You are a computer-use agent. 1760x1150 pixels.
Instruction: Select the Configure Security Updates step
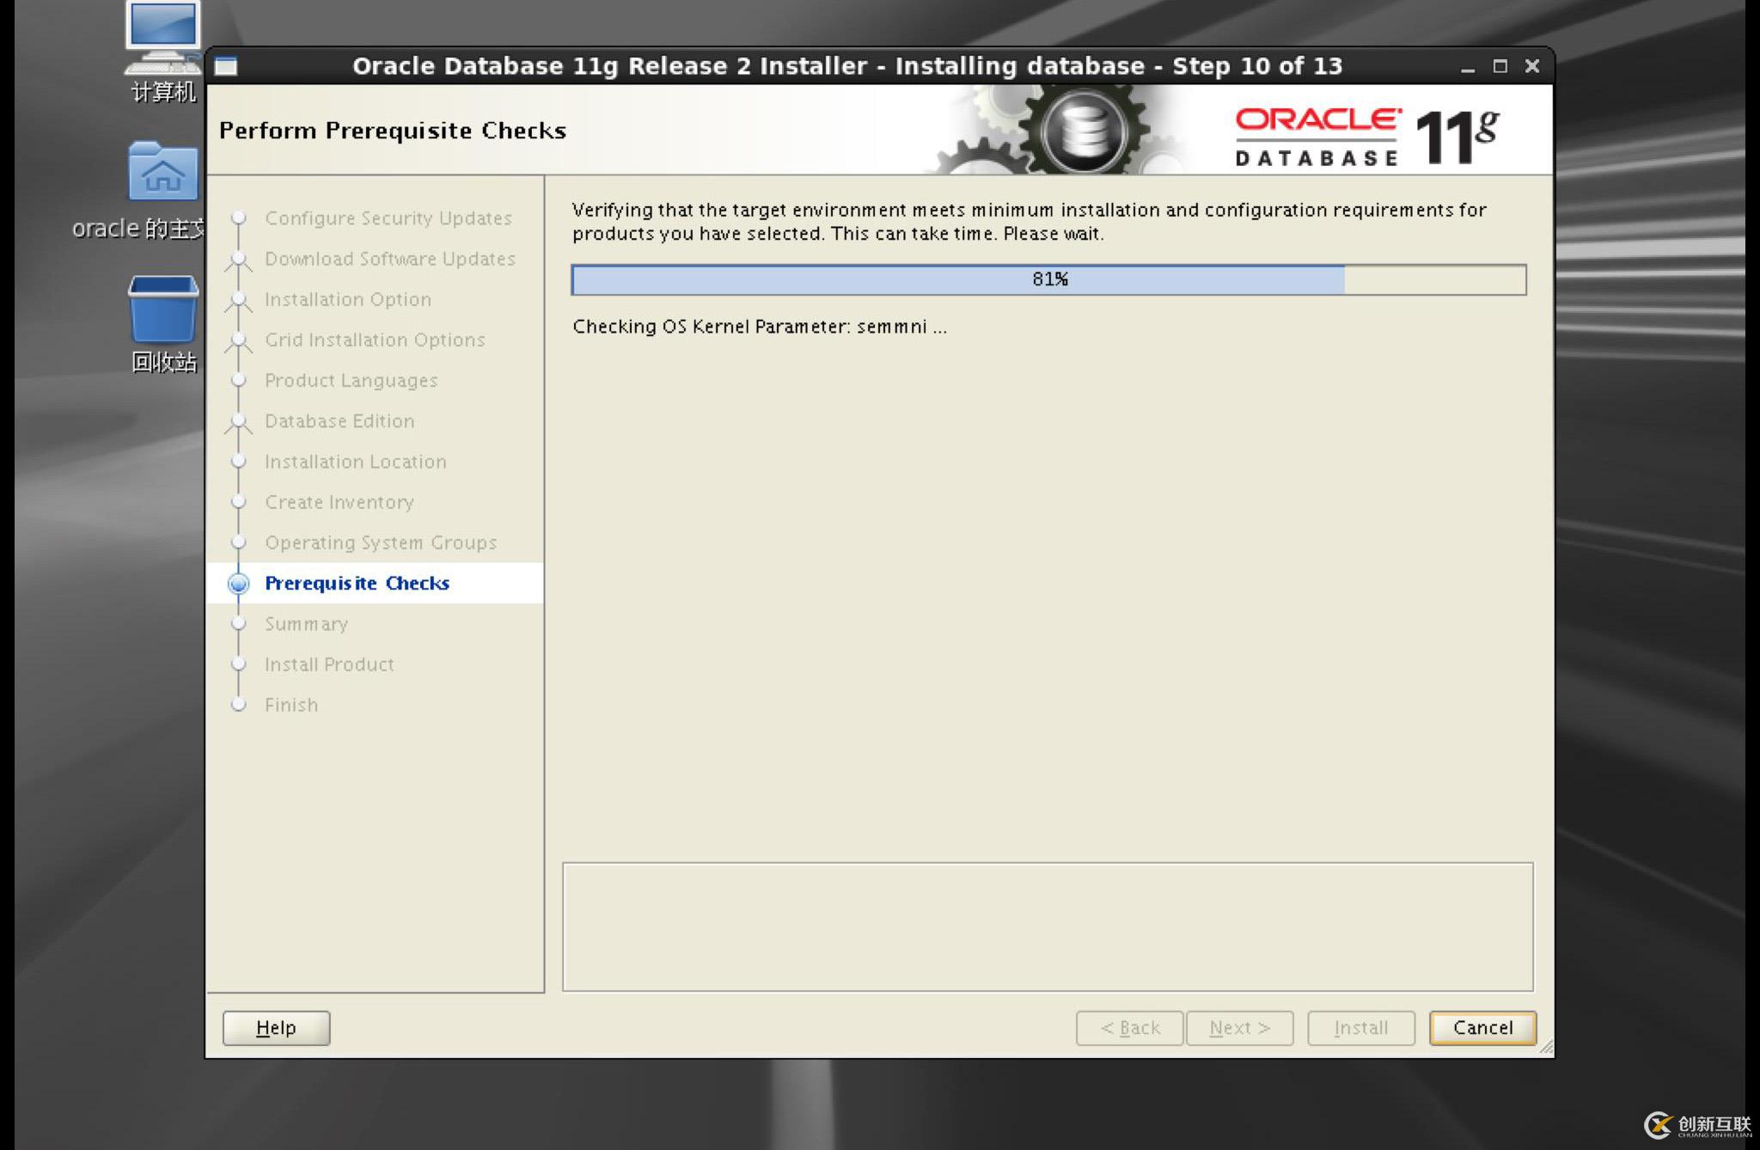pyautogui.click(x=388, y=218)
